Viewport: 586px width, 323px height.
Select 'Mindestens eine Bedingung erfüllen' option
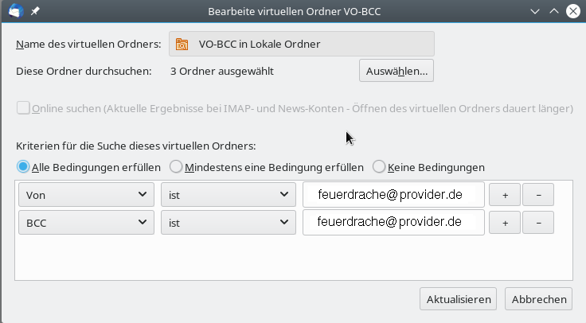[177, 167]
